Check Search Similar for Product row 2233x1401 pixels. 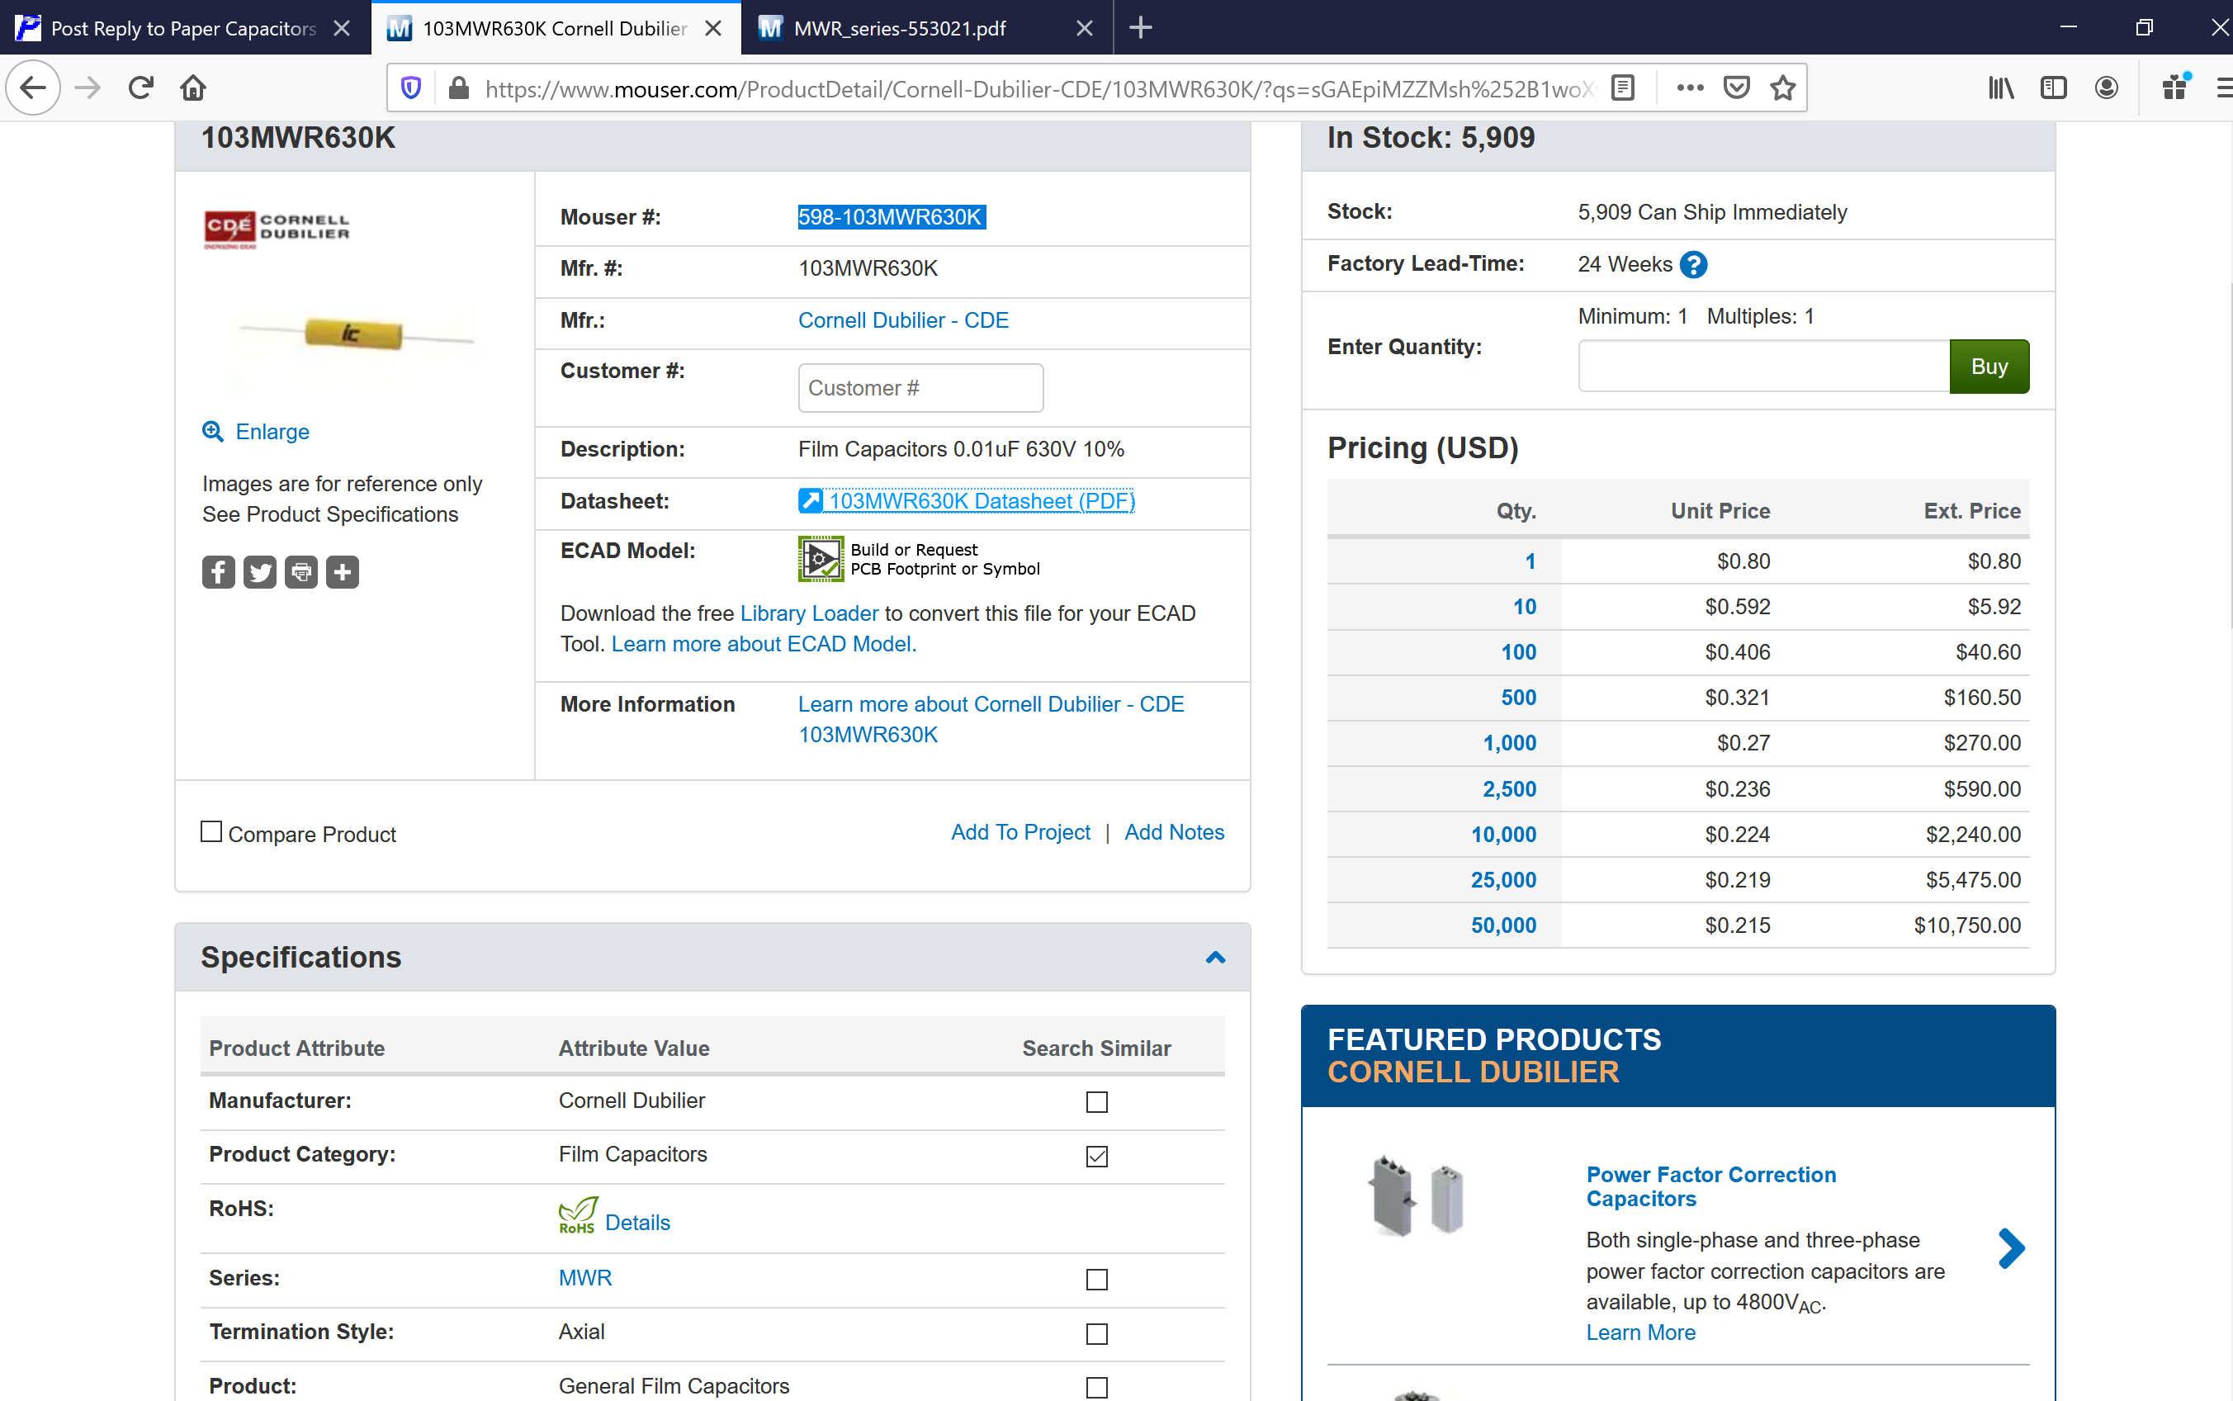tap(1097, 1387)
